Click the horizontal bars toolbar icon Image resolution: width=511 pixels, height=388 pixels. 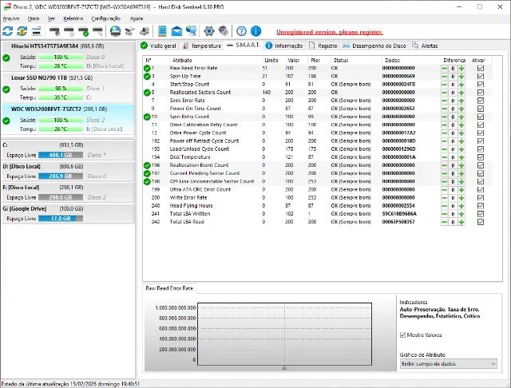[x=37, y=31]
